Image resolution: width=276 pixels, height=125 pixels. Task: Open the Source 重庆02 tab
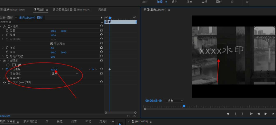click(x=12, y=10)
